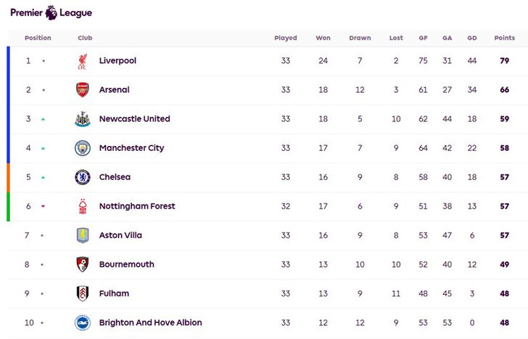Click the Newcastle United club crest

pos(83,119)
